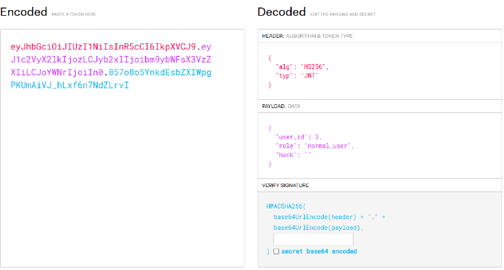Click the purple payload segment of the token
This screenshot has width=504, height=270.
pos(111,60)
